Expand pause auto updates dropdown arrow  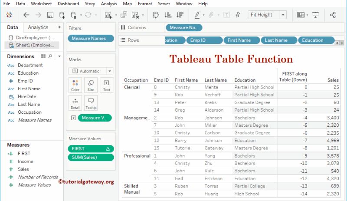point(81,15)
